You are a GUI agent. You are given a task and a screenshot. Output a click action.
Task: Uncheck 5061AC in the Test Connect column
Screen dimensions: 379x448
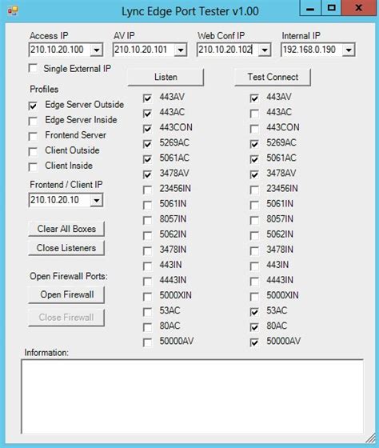tap(254, 159)
